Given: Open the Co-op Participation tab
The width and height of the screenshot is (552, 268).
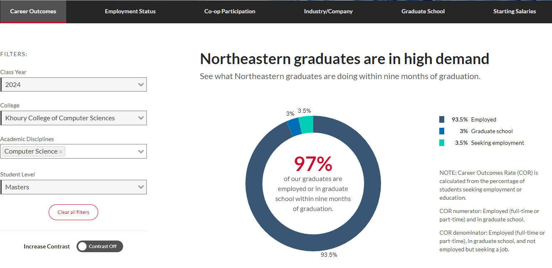Looking at the screenshot, I should [230, 12].
